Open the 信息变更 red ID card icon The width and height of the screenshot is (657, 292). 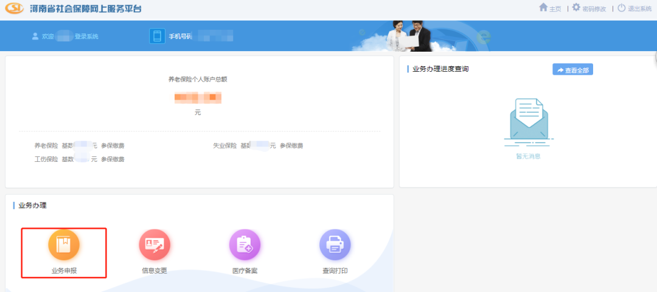coord(155,245)
